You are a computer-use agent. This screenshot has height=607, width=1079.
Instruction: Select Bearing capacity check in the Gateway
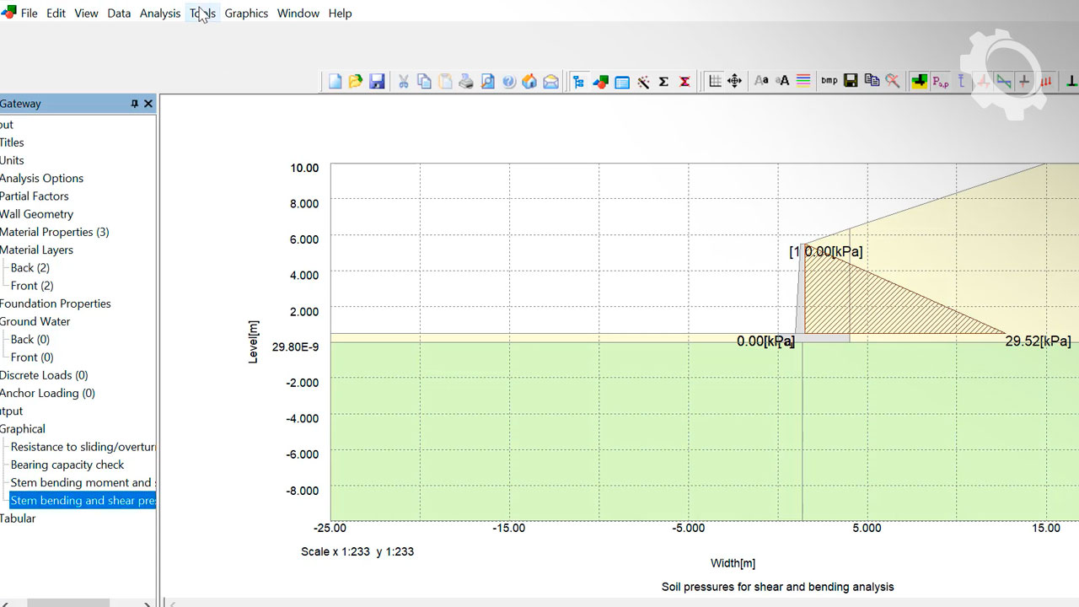[x=67, y=465]
